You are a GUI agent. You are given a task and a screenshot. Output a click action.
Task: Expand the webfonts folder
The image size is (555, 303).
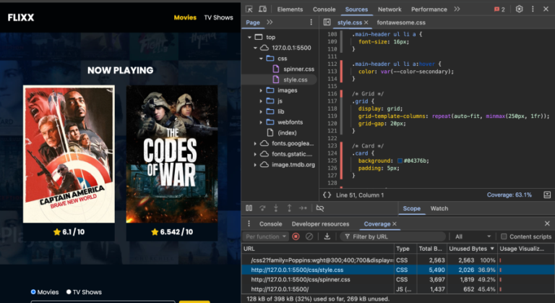261,122
